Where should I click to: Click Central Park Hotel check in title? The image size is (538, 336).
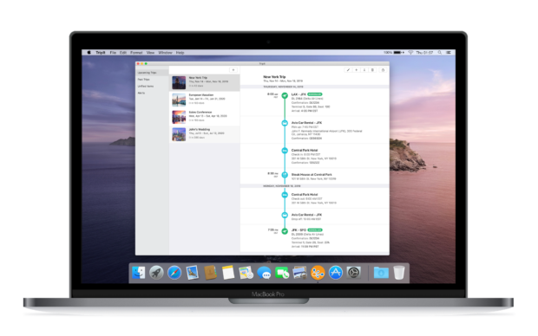click(305, 150)
